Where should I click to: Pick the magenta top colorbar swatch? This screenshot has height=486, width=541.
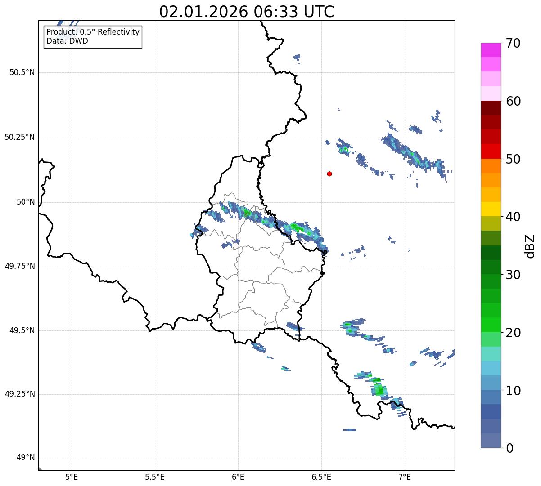click(491, 50)
